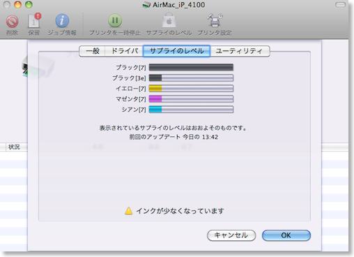
Task: Click the イエロー[7] label
Action: click(131, 89)
